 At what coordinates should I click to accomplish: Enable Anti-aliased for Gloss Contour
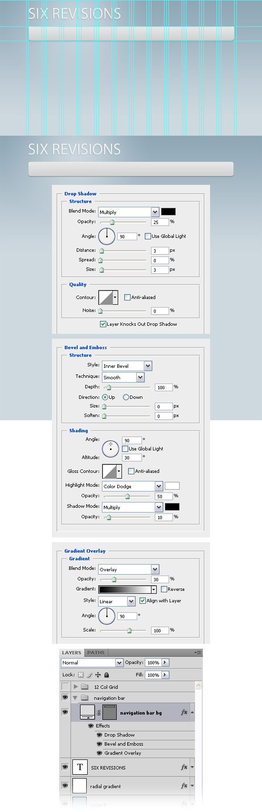[x=131, y=471]
